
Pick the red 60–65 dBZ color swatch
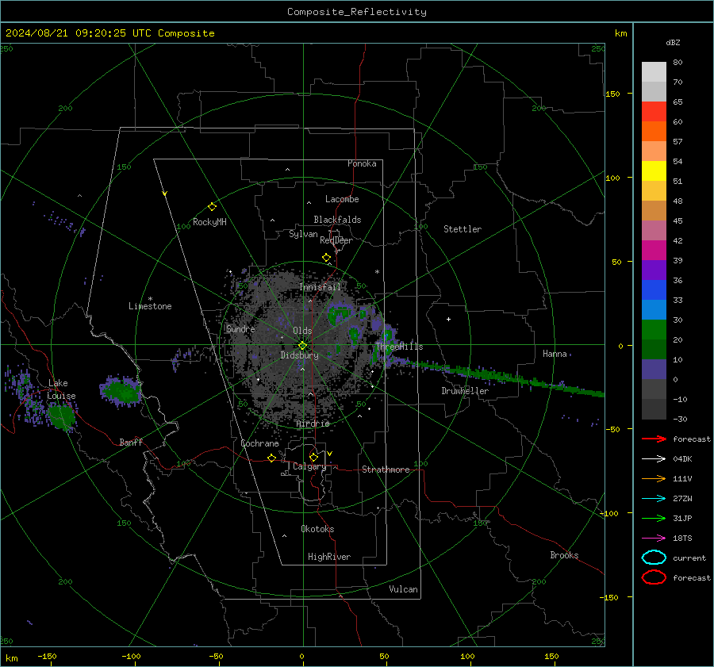pos(654,112)
